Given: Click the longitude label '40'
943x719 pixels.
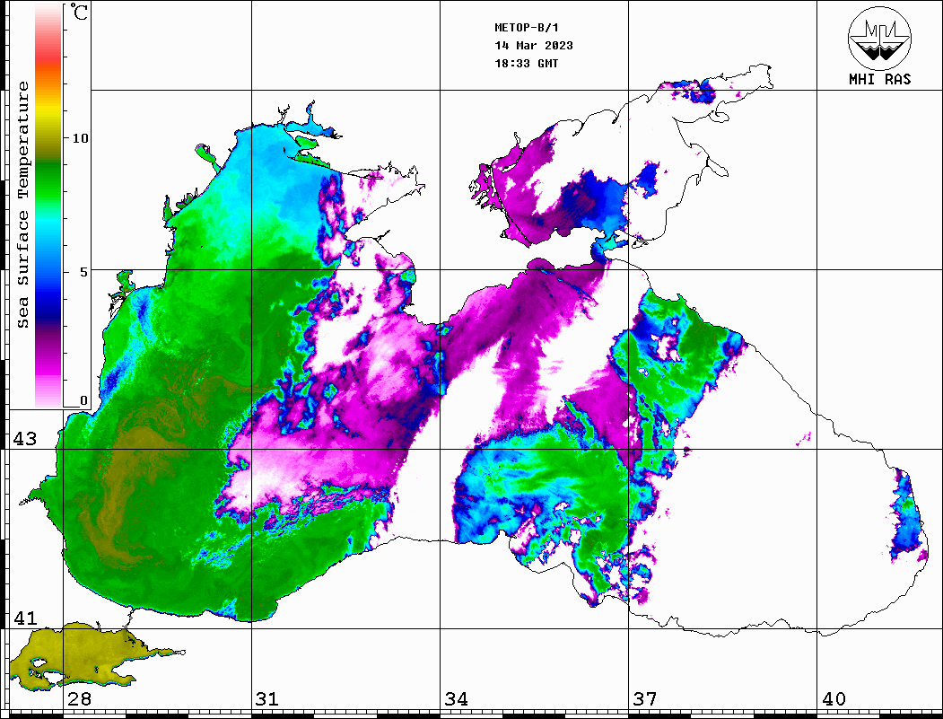Looking at the screenshot, I should click(834, 699).
